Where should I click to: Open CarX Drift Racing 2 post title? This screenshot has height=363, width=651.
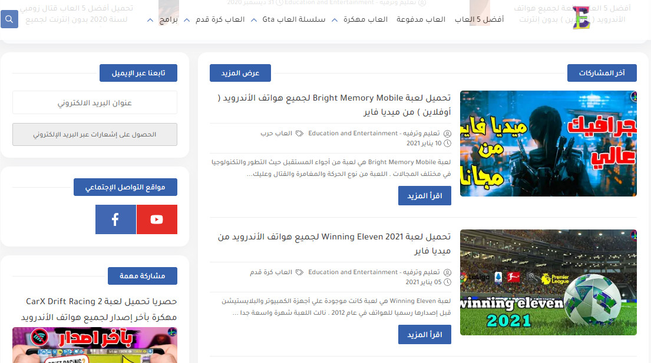click(x=99, y=309)
